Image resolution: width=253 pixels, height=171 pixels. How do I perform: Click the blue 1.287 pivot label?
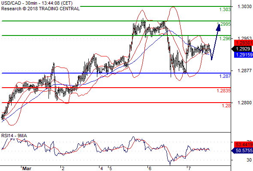(225, 76)
